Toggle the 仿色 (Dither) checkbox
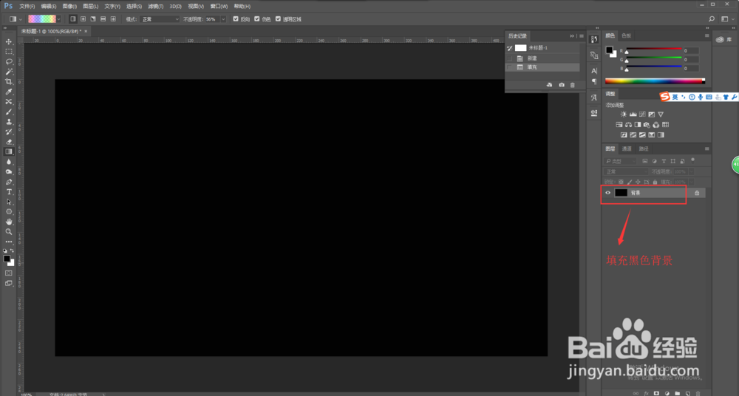 257,19
